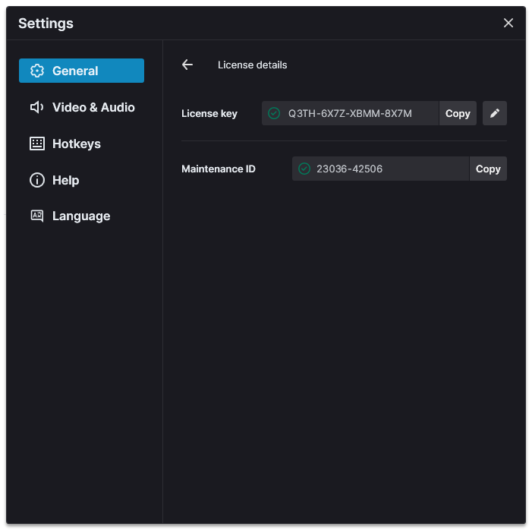Close the Settings dialog
This screenshot has height=530, width=532.
point(508,23)
